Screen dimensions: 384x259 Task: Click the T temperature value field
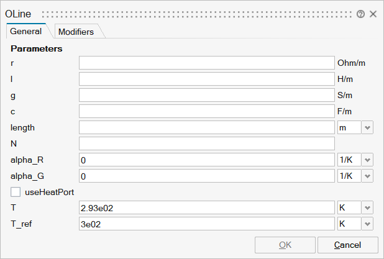pyautogui.click(x=207, y=207)
